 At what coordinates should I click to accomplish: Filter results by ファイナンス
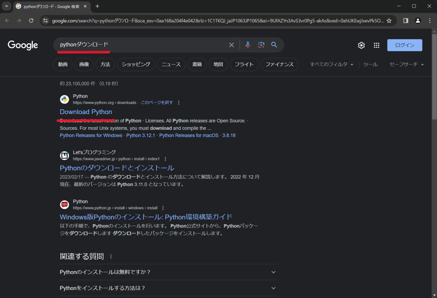coord(279,64)
